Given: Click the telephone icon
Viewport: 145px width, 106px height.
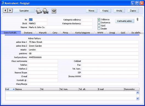Looking at the screenshot, I should pos(54,11).
